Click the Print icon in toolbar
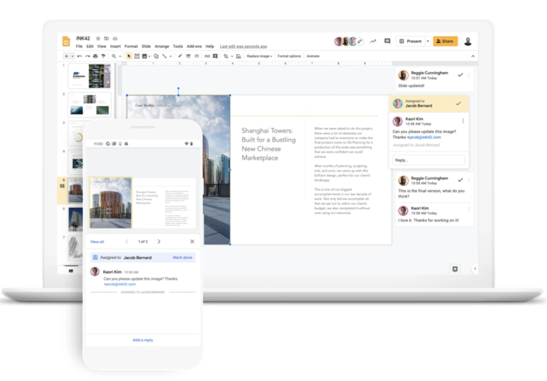The width and height of the screenshot is (547, 381). (x=96, y=56)
